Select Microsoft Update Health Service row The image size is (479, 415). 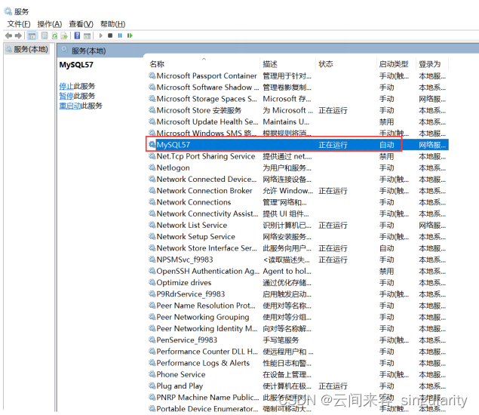click(298, 121)
